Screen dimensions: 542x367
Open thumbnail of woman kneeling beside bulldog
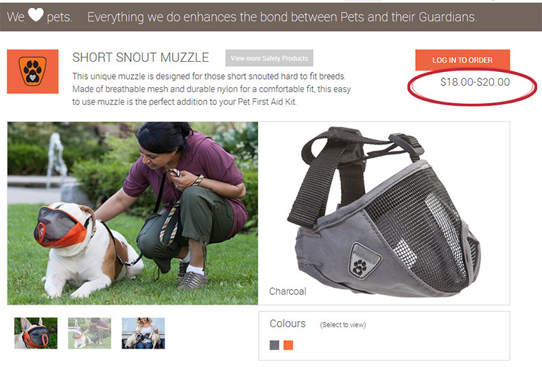coord(90,333)
